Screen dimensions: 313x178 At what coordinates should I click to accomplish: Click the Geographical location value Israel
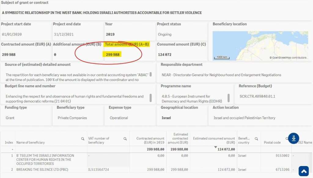pos(166,118)
